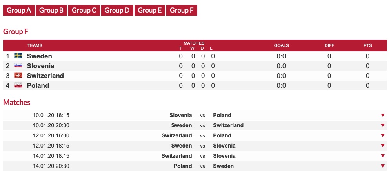
Task: Click the Sweden flag icon
Action: [x=18, y=56]
